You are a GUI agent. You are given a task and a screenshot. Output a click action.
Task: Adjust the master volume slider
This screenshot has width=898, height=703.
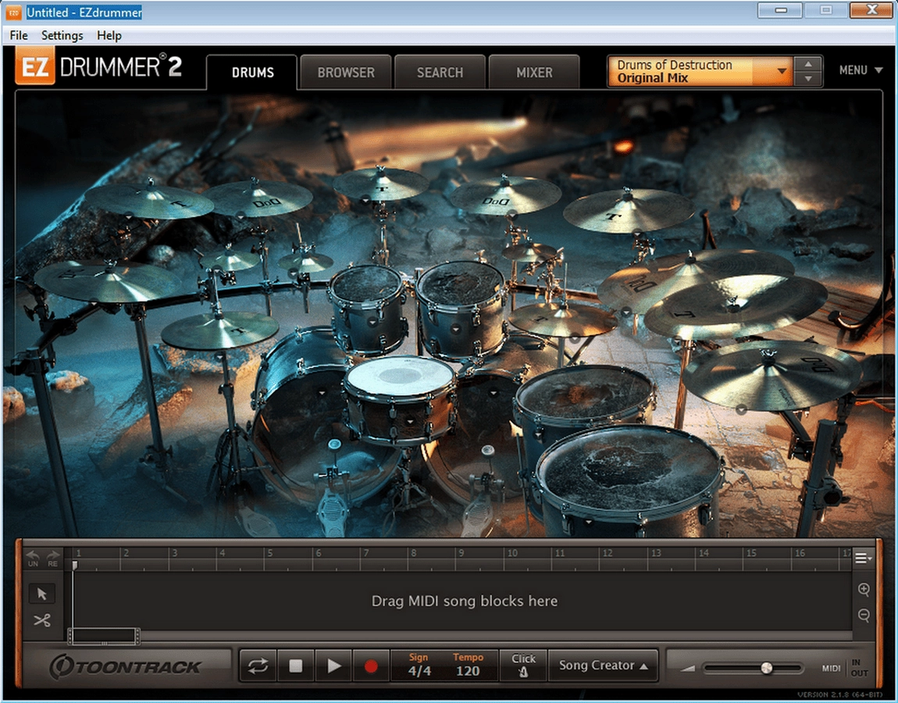(x=766, y=668)
